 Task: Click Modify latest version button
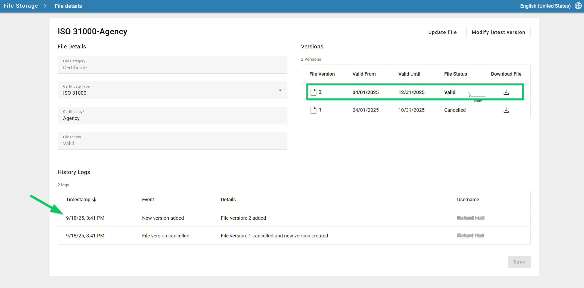pyautogui.click(x=498, y=32)
